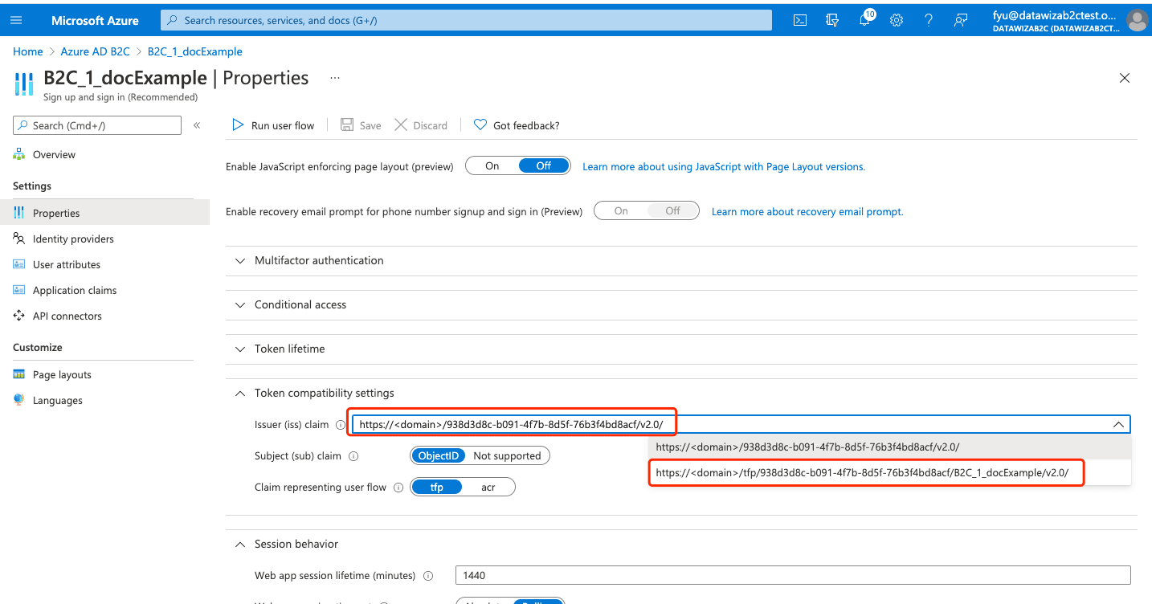The image size is (1152, 604).
Task: Click the info icon beside Subject (sub) claim
Action: click(x=353, y=455)
